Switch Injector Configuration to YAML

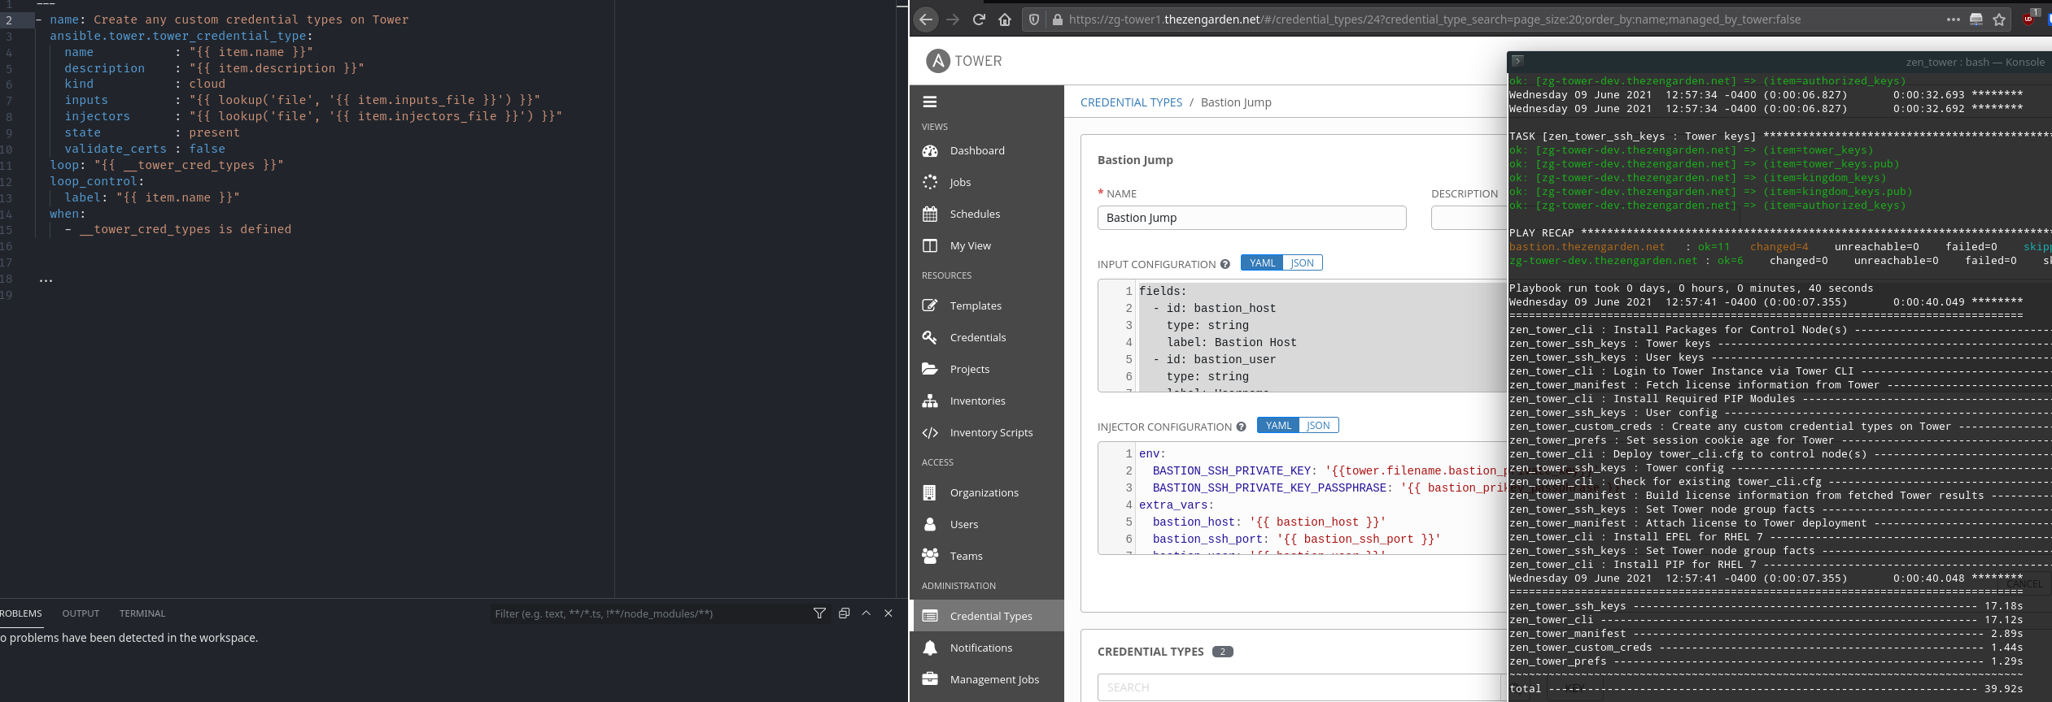coord(1278,425)
